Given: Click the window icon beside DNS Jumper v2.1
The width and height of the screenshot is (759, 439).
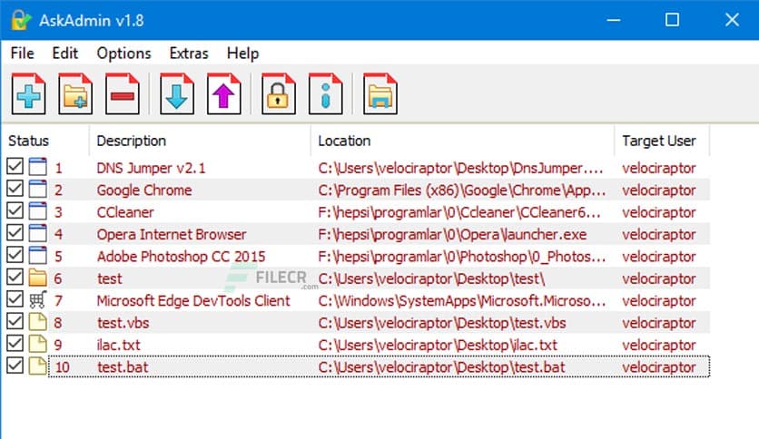Looking at the screenshot, I should [38, 167].
